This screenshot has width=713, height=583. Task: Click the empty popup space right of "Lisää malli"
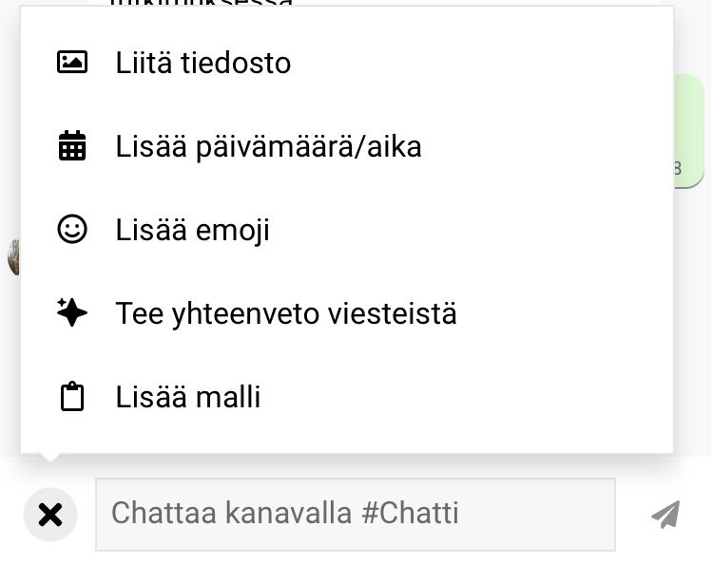tap(475, 397)
